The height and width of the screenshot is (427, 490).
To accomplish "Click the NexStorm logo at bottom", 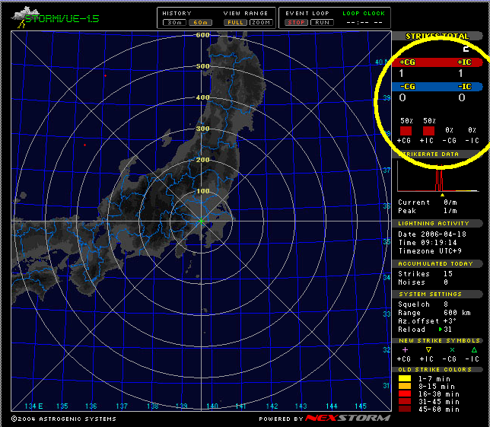I will (x=348, y=418).
